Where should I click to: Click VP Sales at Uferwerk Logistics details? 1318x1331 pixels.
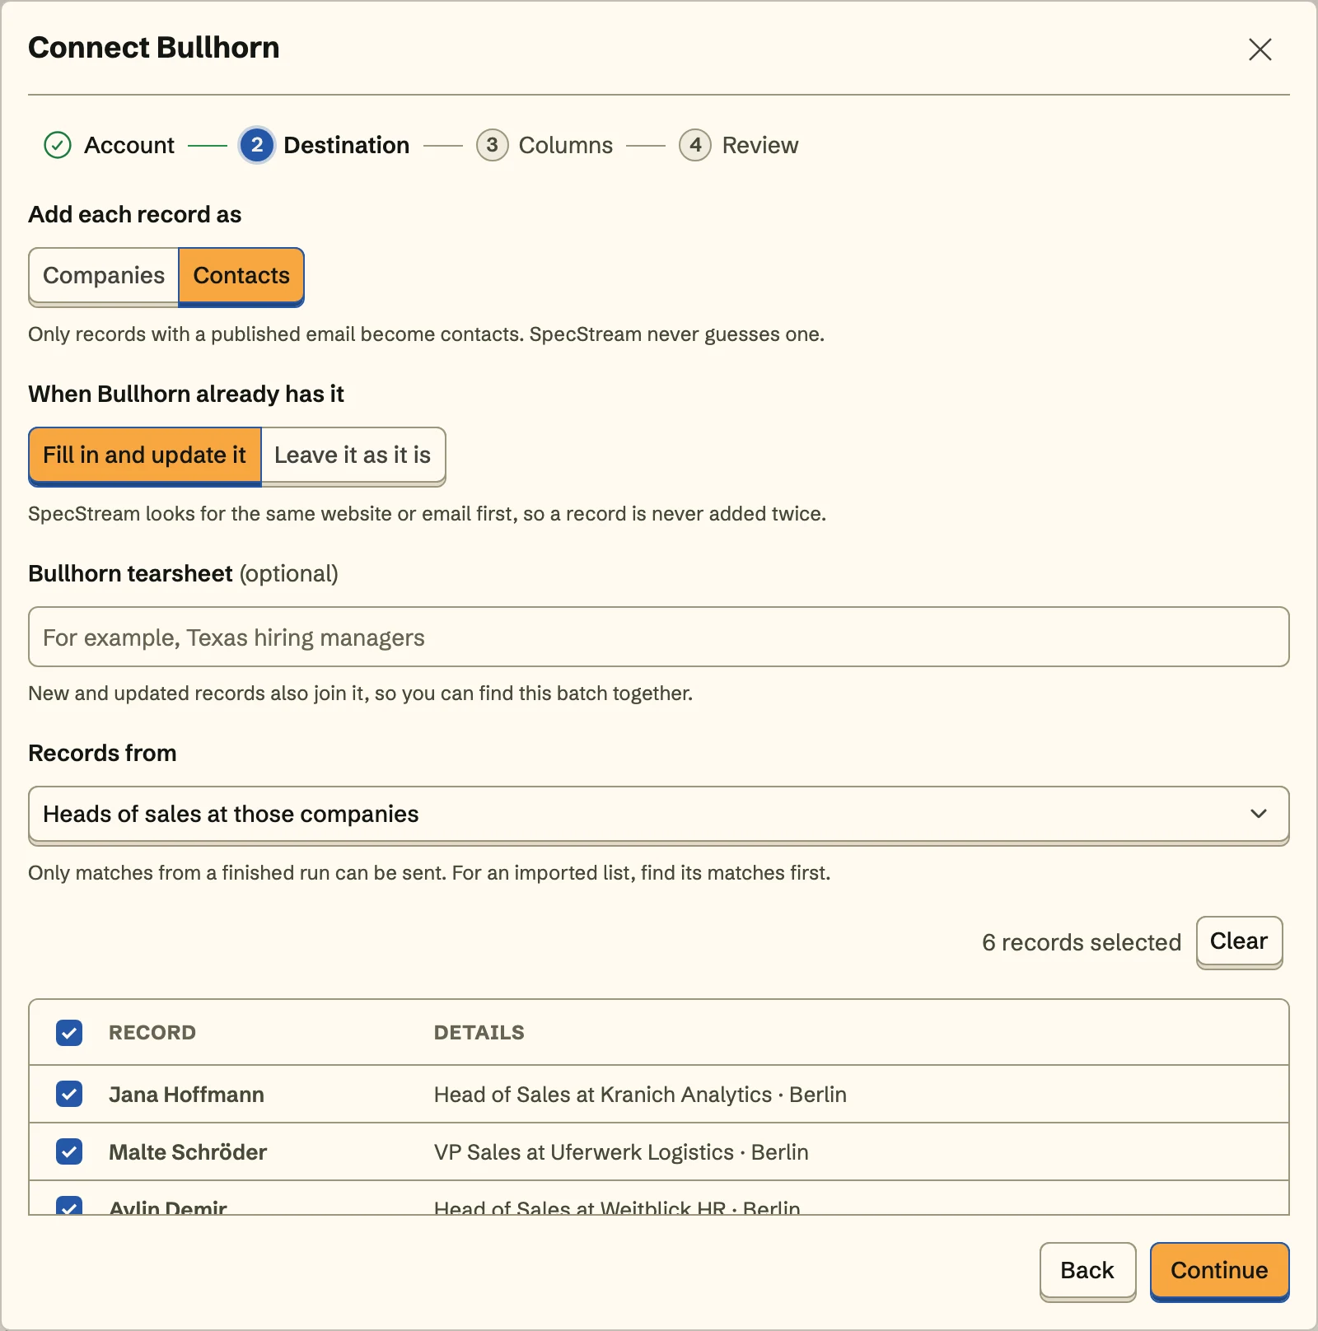621,1152
